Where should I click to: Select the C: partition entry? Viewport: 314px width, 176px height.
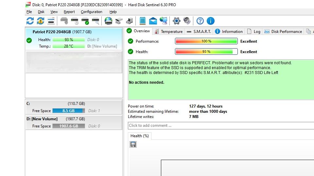pos(74,107)
